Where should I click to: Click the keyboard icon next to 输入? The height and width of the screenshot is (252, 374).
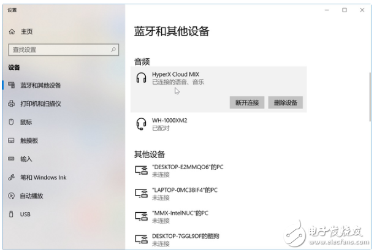click(x=11, y=159)
